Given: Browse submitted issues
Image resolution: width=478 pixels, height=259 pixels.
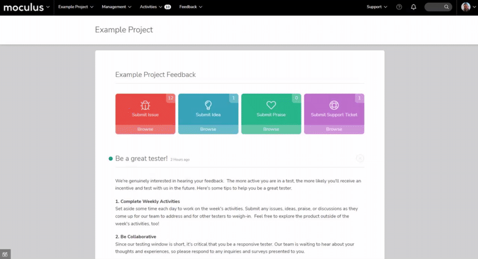Looking at the screenshot, I should [145, 129].
